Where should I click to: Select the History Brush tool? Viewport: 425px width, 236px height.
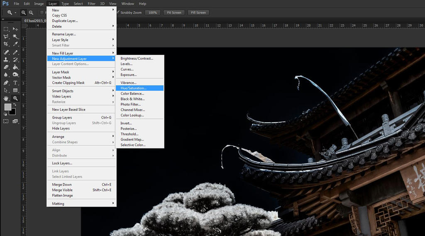point(15,60)
